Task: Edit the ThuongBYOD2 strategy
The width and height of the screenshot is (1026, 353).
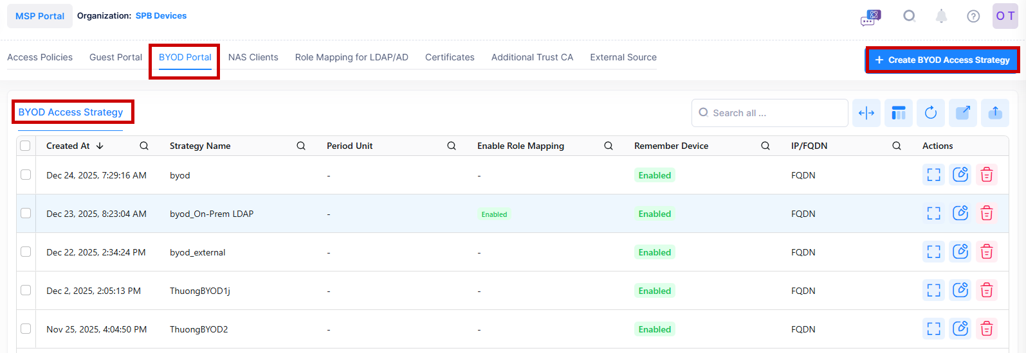Action: (x=960, y=329)
